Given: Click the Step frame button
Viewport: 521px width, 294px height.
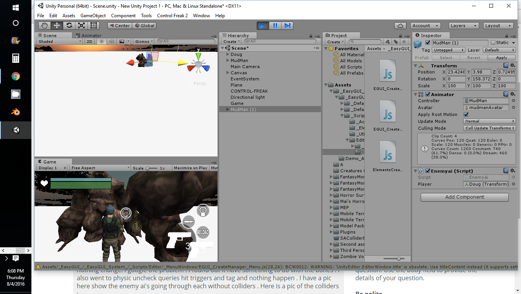Looking at the screenshot, I should point(287,26).
